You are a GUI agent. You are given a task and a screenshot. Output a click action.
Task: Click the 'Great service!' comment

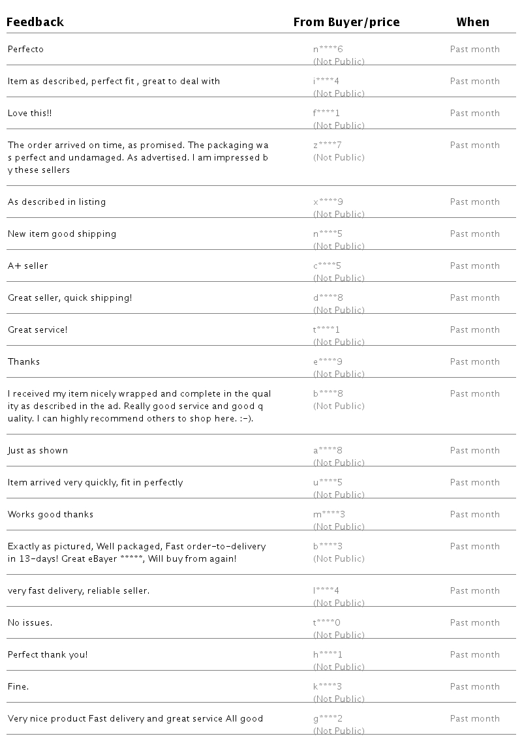38,329
